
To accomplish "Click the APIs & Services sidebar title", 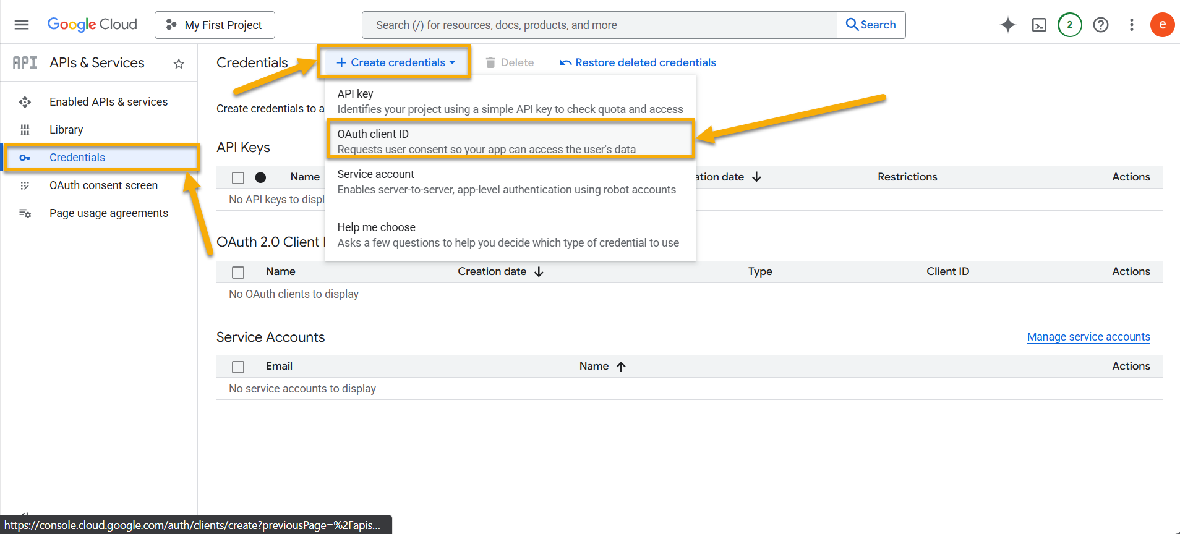I will tap(97, 62).
